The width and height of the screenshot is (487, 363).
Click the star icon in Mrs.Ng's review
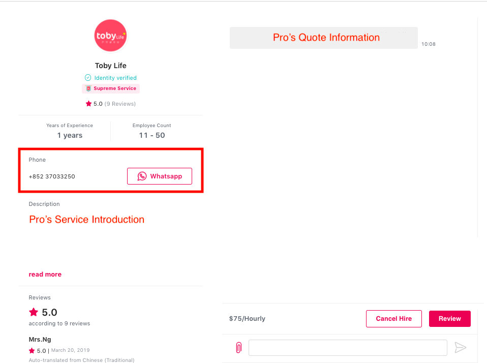coord(32,351)
